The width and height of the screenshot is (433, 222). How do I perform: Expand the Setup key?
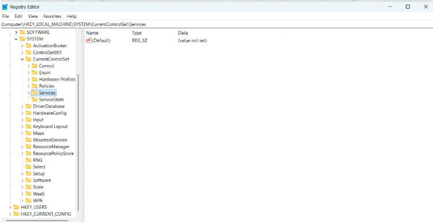click(x=23, y=174)
